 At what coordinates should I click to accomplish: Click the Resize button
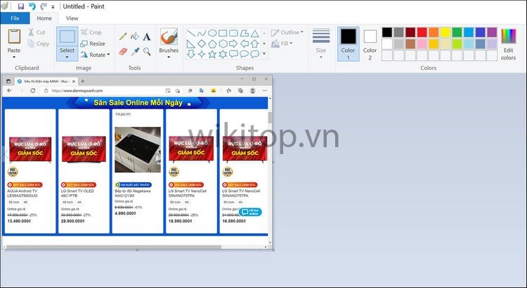[x=93, y=43]
